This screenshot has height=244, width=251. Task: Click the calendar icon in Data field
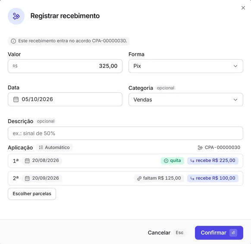pos(16,99)
